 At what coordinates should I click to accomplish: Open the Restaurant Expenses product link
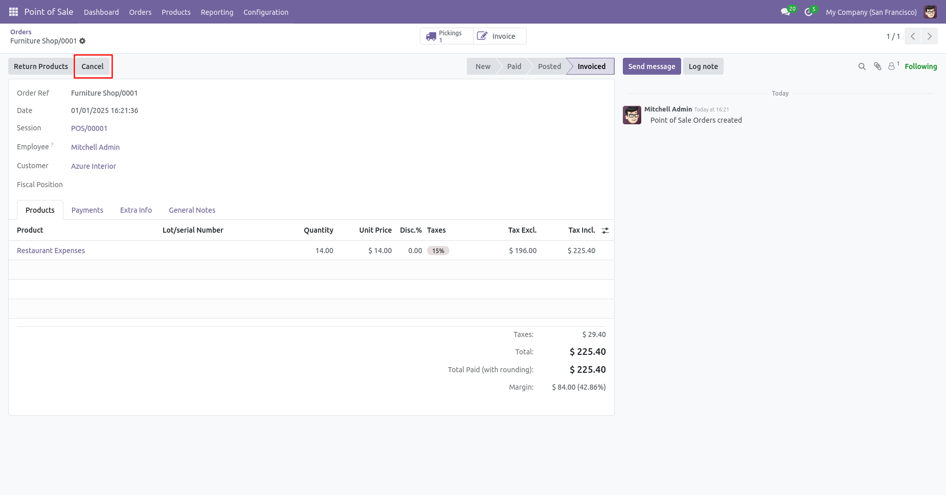pyautogui.click(x=51, y=251)
